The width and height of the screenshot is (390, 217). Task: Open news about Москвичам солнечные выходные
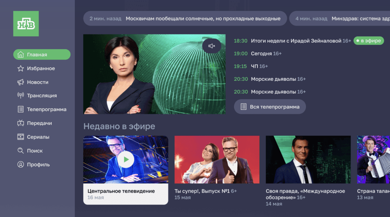(x=185, y=19)
